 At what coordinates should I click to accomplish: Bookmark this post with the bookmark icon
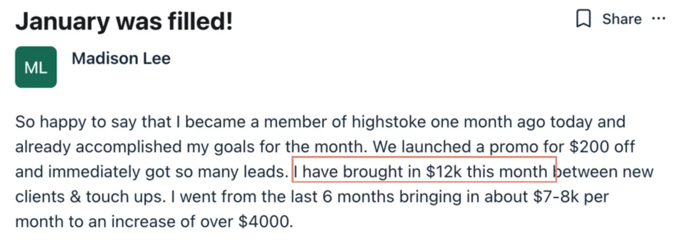tap(584, 20)
